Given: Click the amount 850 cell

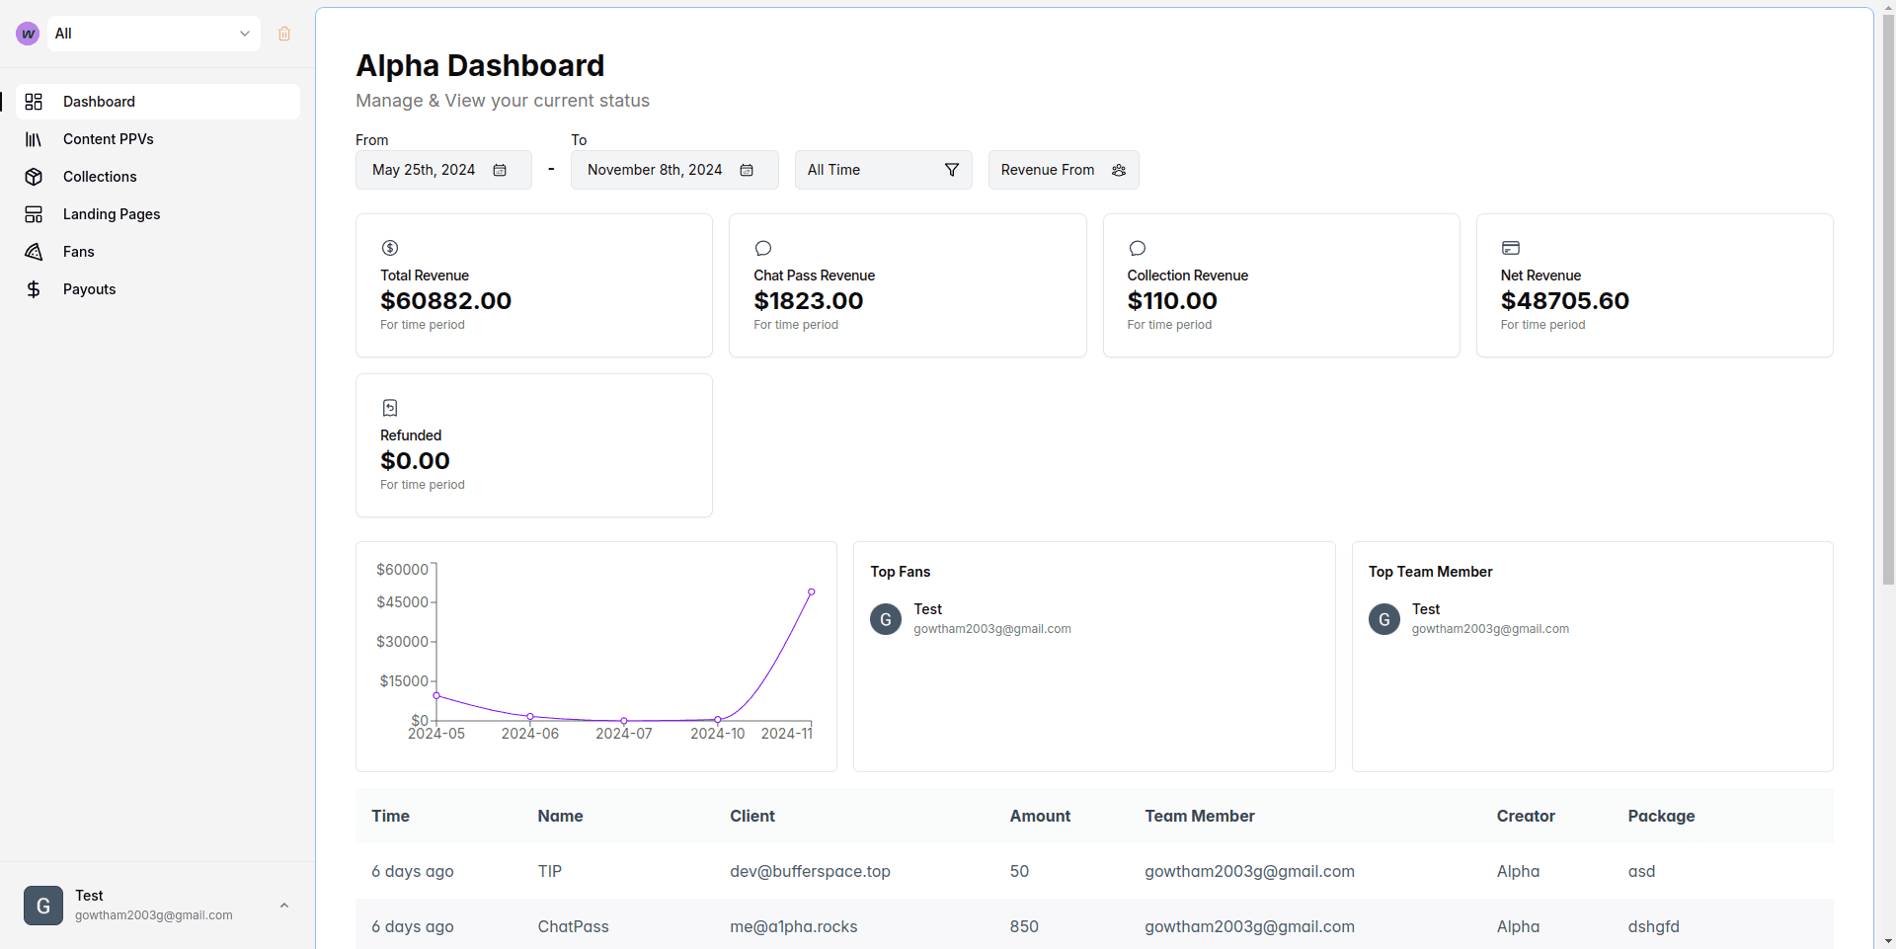Looking at the screenshot, I should pyautogui.click(x=1024, y=927).
